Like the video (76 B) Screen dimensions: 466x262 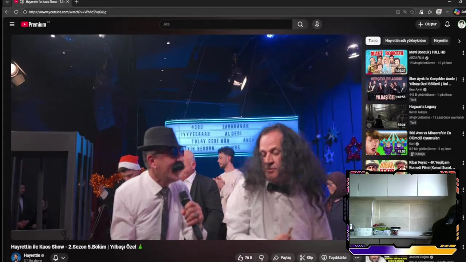pyautogui.click(x=245, y=258)
